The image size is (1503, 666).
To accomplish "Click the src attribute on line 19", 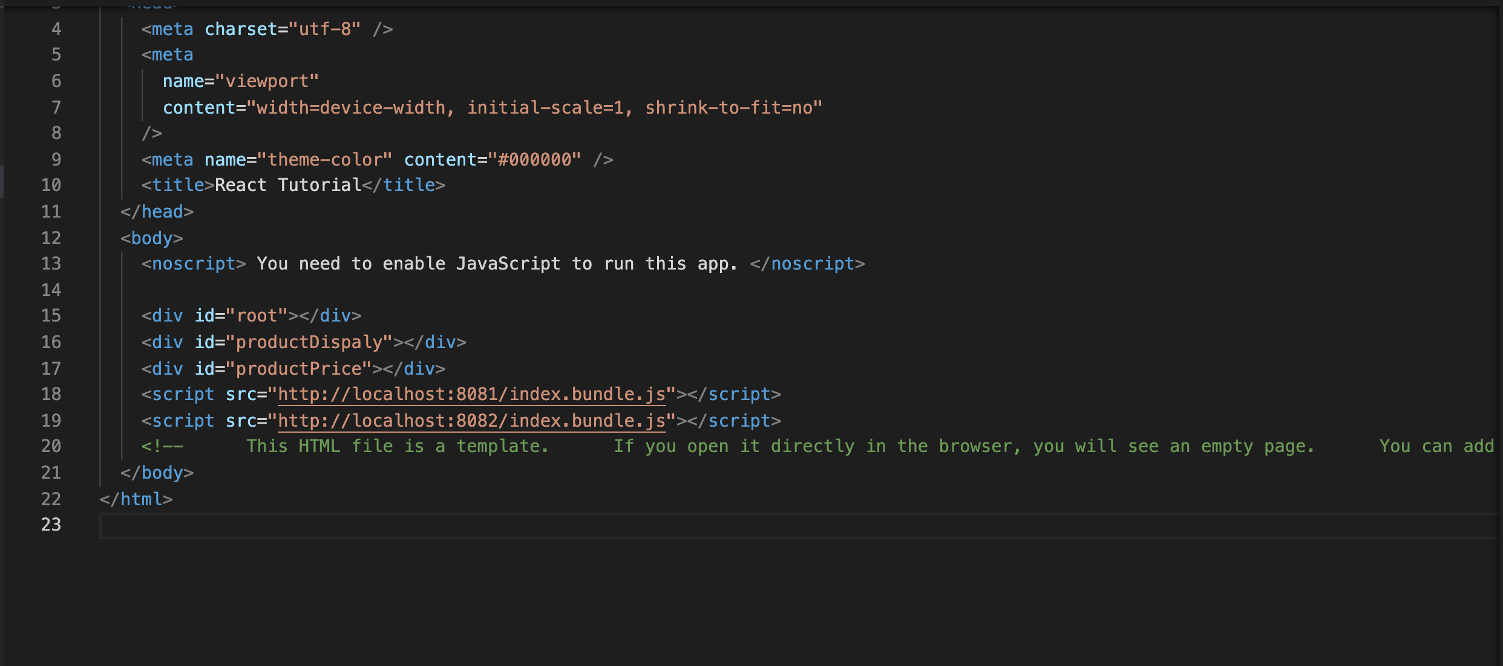I will click(x=241, y=421).
